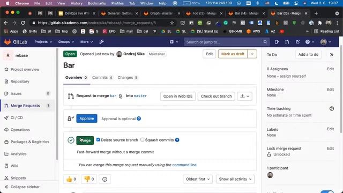The height and width of the screenshot is (193, 343).
Task: Click the Edit merge request button
Action: click(209, 54)
